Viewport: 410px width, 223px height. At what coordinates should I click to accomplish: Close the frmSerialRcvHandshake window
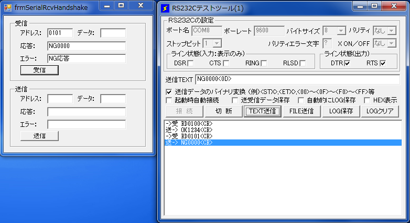pyautogui.click(x=141, y=6)
